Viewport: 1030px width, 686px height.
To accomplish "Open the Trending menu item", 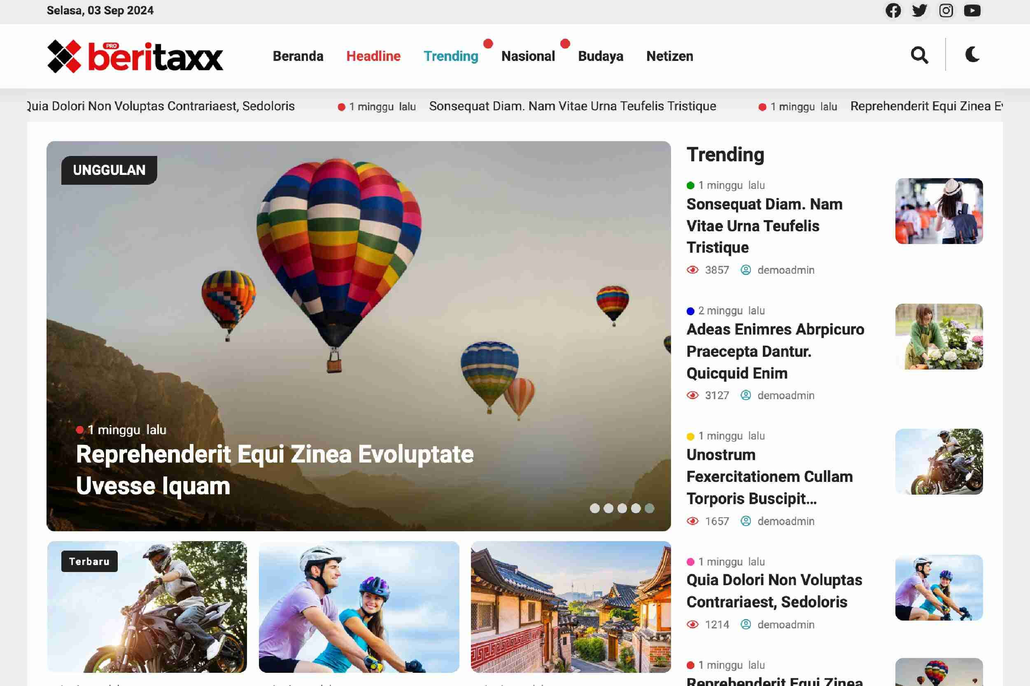I will click(x=451, y=56).
